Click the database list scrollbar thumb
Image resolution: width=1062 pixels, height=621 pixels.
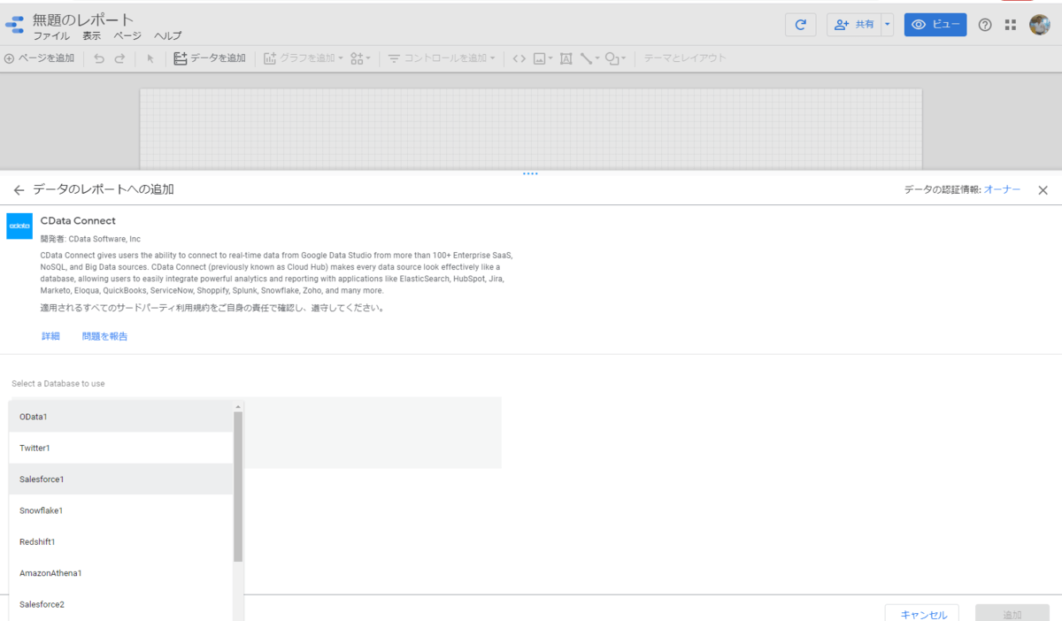(238, 487)
